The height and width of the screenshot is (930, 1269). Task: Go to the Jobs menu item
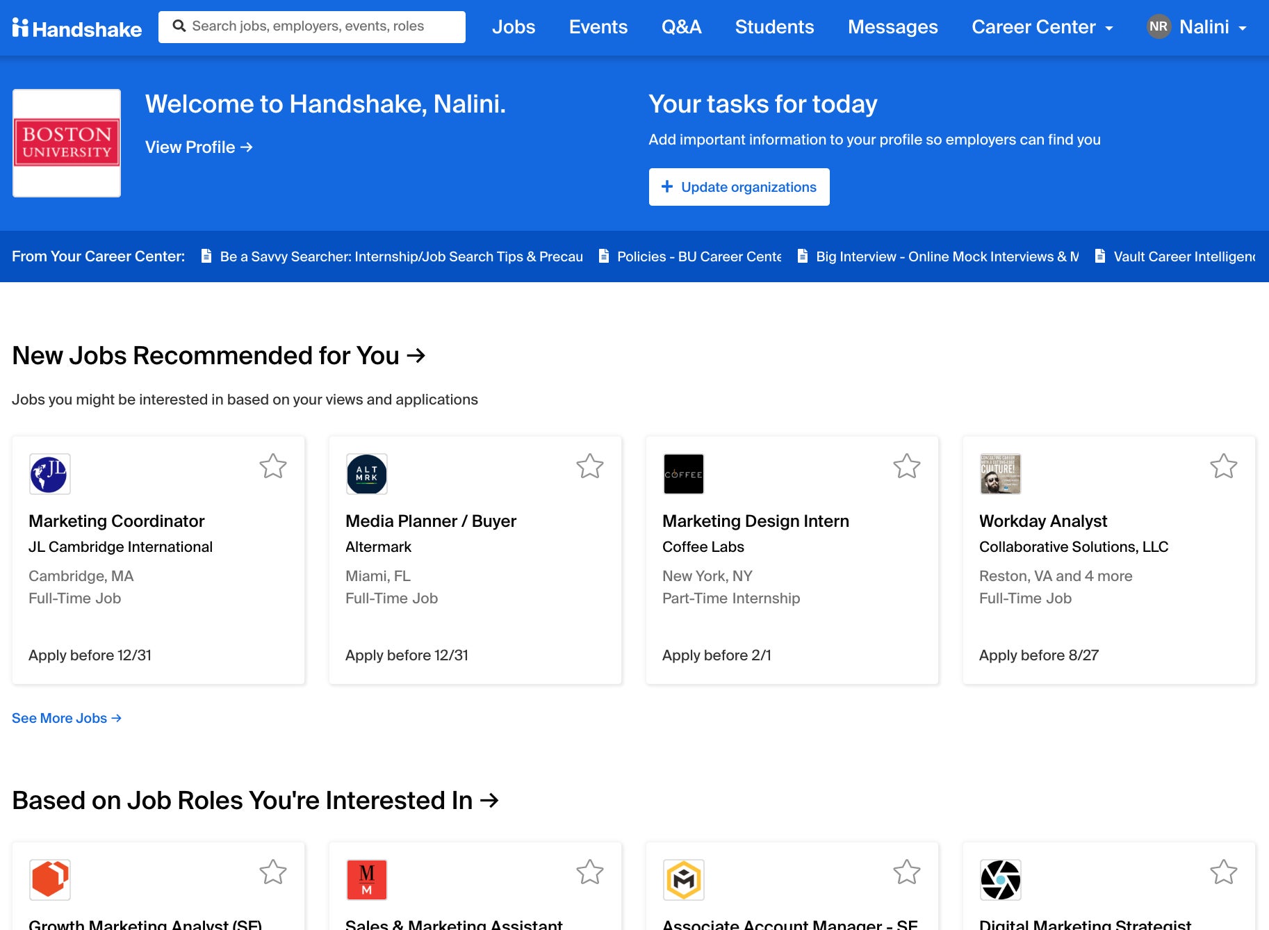514,26
